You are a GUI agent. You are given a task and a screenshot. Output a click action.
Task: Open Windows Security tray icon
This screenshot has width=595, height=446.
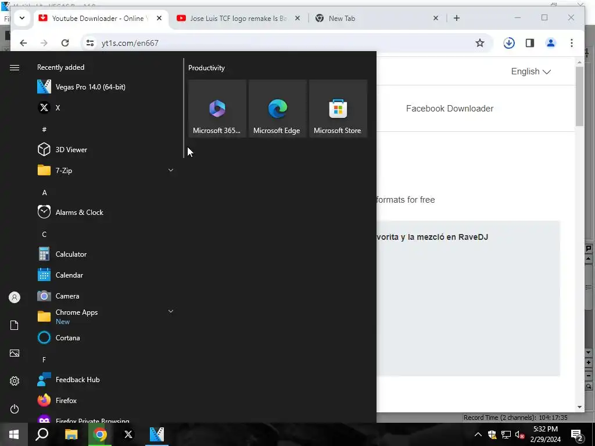[x=492, y=434]
